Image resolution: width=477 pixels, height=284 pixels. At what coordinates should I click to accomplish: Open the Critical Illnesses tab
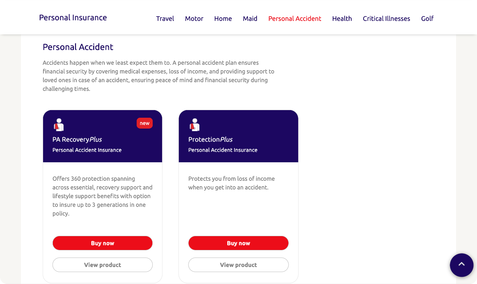[386, 18]
